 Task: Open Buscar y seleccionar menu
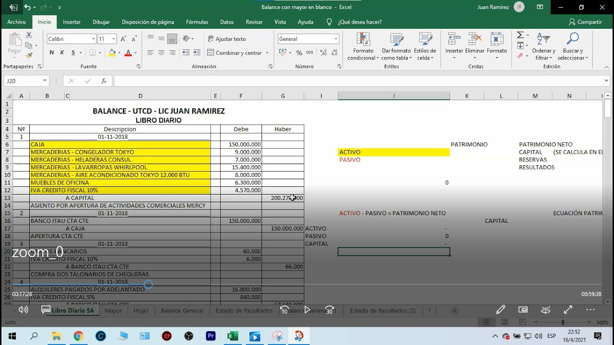click(x=573, y=47)
